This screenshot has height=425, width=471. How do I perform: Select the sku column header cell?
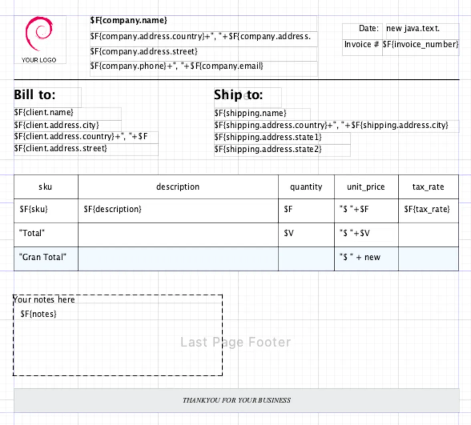pyautogui.click(x=46, y=187)
